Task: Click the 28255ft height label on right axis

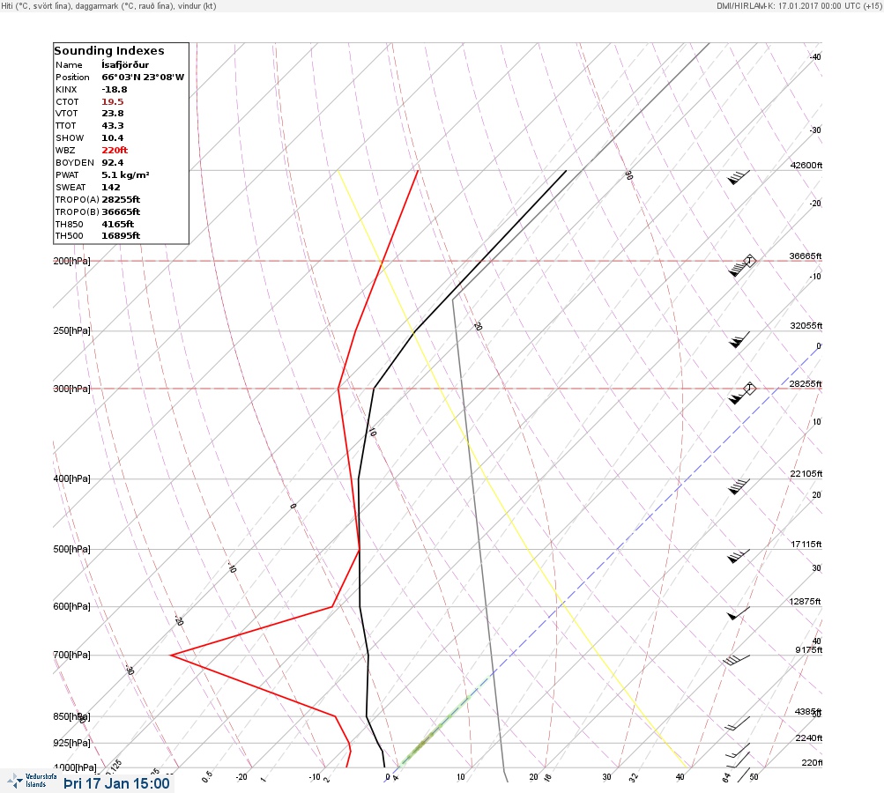Action: 806,384
